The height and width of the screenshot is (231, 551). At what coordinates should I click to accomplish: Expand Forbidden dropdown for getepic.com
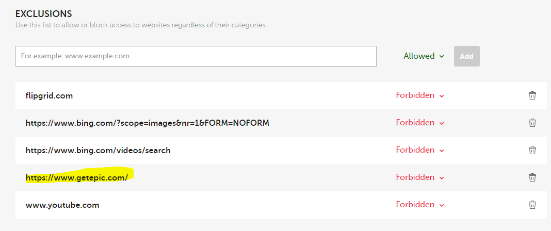coord(420,177)
